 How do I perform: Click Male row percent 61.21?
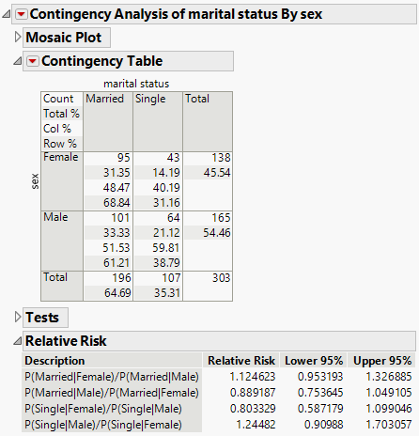coord(116,263)
